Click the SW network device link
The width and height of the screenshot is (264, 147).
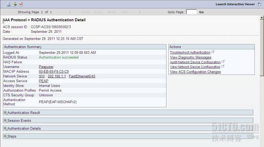pyautogui.click(x=42, y=76)
